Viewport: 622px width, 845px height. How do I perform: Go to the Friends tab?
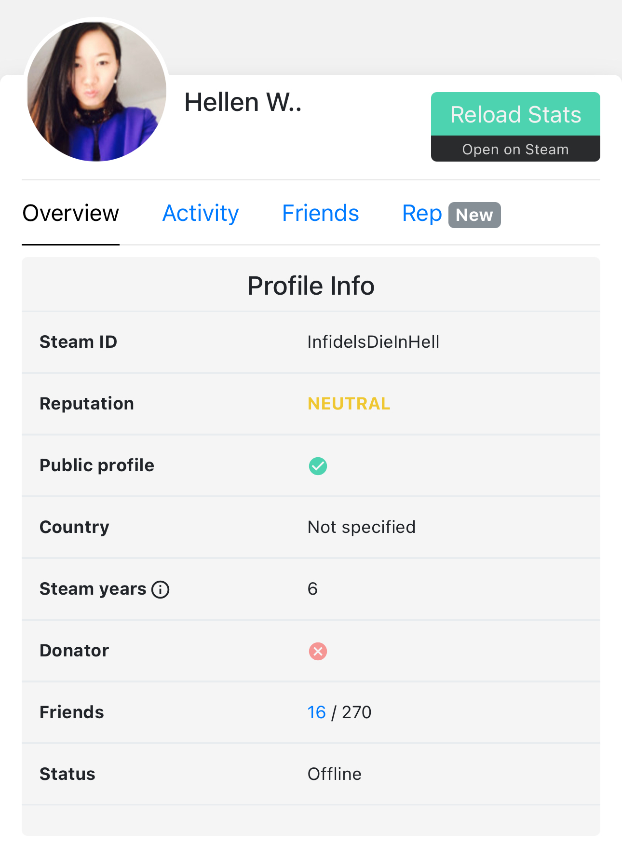pos(320,213)
